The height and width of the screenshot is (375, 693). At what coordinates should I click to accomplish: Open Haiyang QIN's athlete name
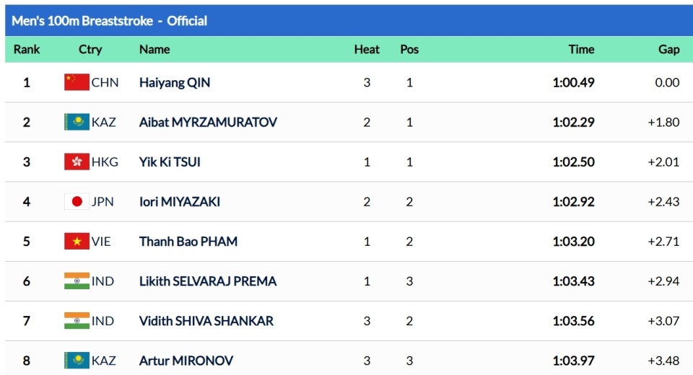(x=175, y=82)
